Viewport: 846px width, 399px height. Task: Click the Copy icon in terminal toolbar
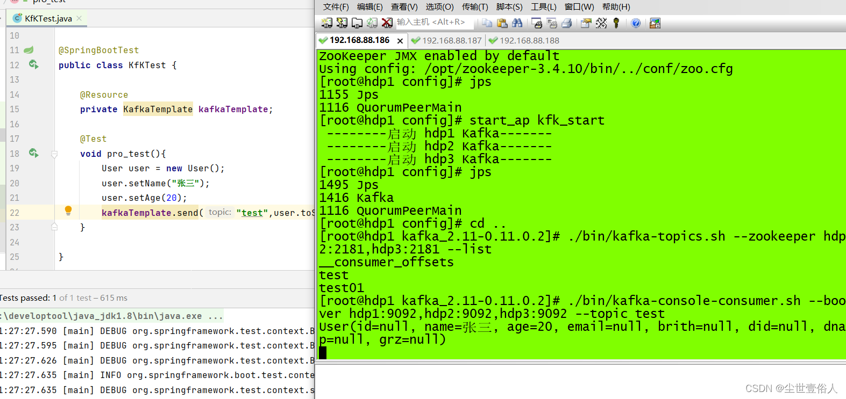(487, 23)
